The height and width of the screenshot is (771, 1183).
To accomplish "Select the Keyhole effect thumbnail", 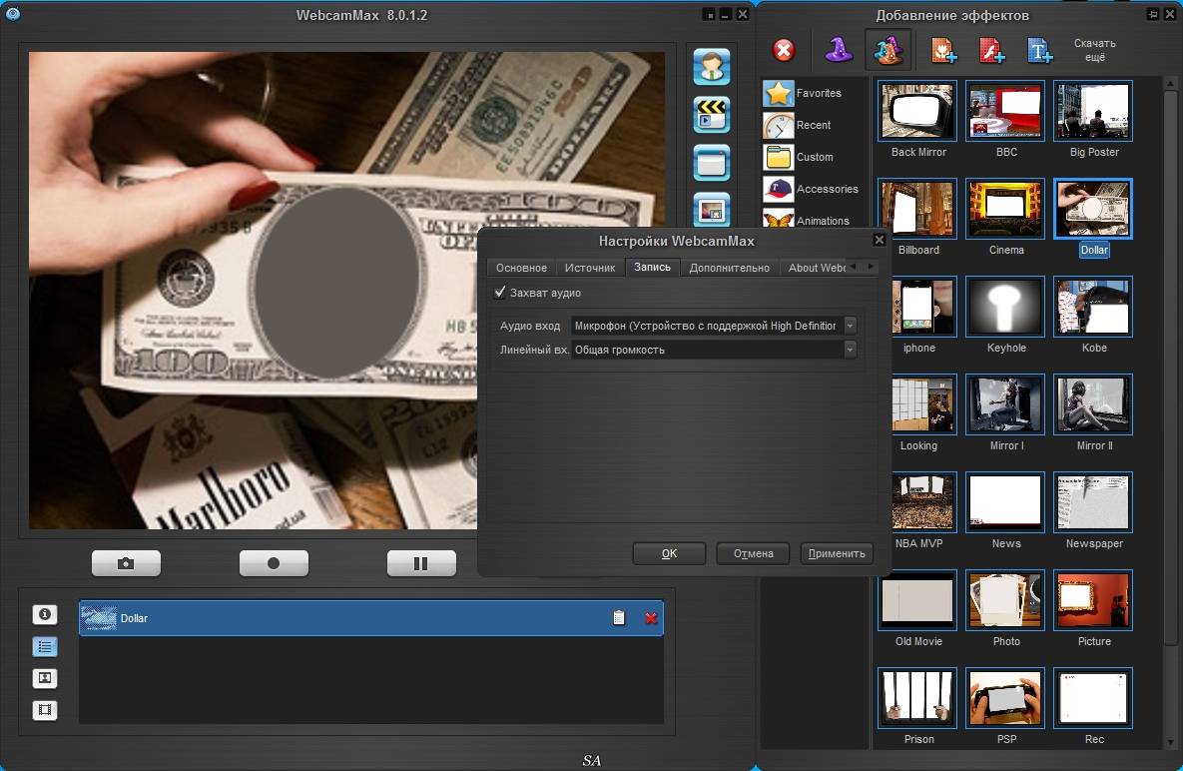I will [1005, 307].
